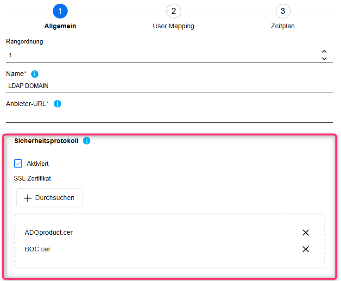The width and height of the screenshot is (341, 281).
Task: Jump to step 3 circle
Action: point(283,11)
